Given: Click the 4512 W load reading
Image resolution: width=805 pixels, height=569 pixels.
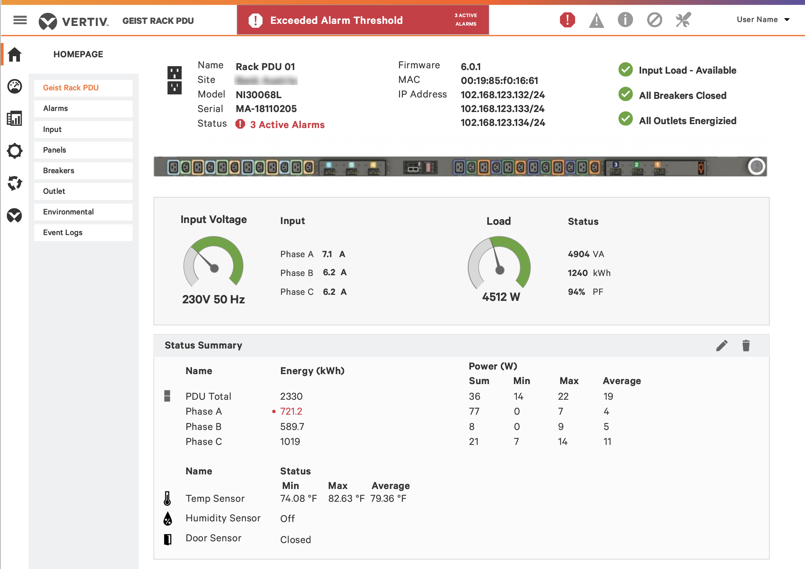Looking at the screenshot, I should tap(501, 297).
